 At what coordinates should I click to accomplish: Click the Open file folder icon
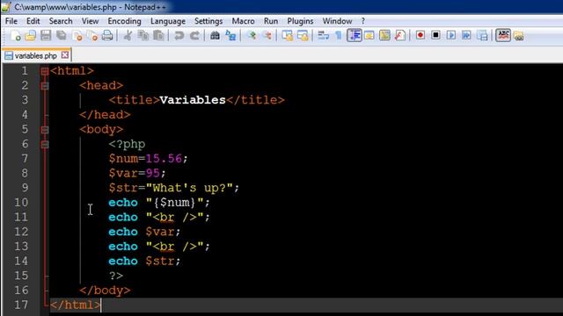click(x=31, y=35)
